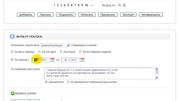Screen dimensions: 180x101
Task: Select the 'За весь период' radio button
Action: point(12,52)
